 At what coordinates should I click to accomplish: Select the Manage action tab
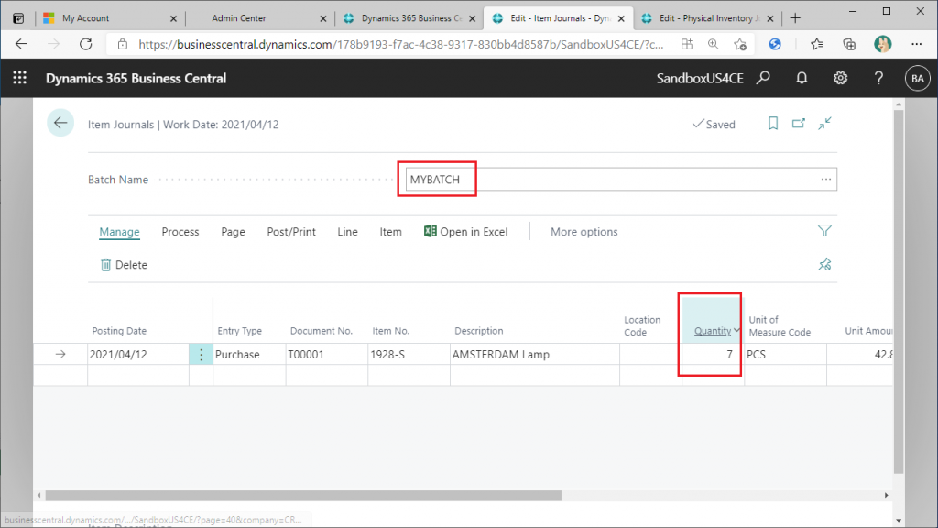[x=120, y=232]
